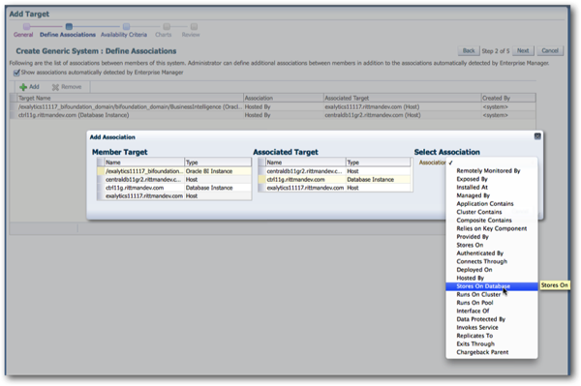Select Composite Contains option
This screenshot has height=386, width=581.
tap(492, 221)
